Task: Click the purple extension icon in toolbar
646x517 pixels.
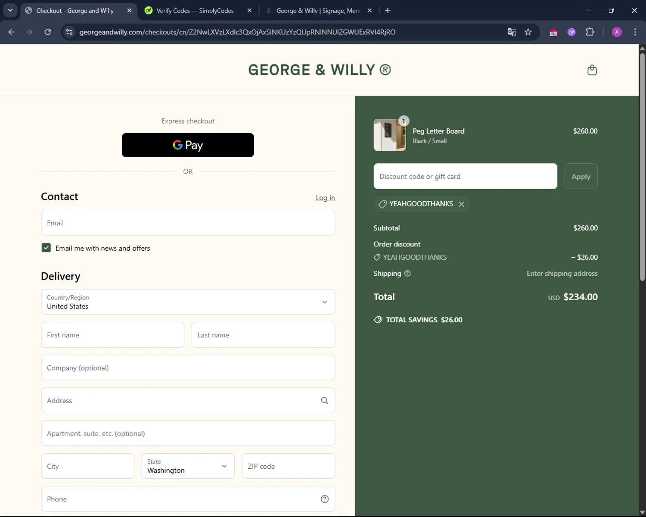Action: tap(571, 32)
